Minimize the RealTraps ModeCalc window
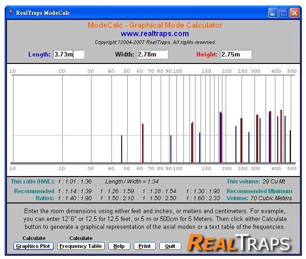The width and height of the screenshot is (306, 259). pos(273,13)
